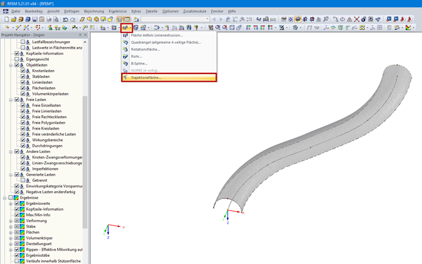Viewport: 422px width, 264px height.
Task: Expand the Stäbe tree node
Action: (11, 227)
